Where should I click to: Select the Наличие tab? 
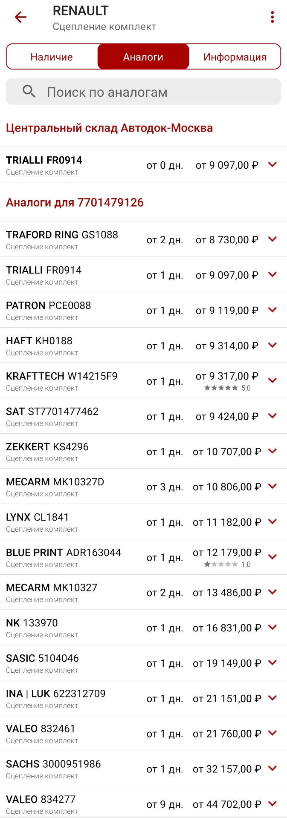click(x=51, y=56)
